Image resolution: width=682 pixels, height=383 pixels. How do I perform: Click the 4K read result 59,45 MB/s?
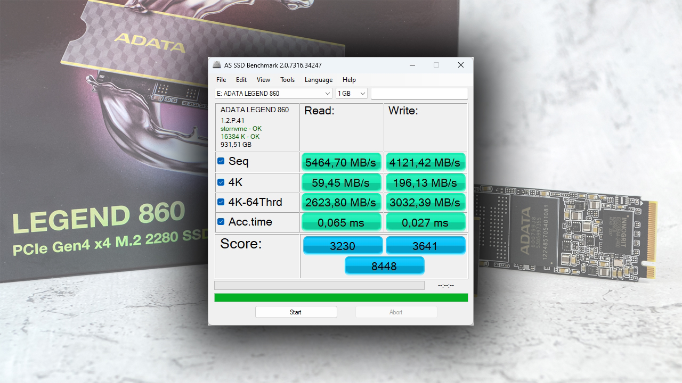tap(341, 182)
